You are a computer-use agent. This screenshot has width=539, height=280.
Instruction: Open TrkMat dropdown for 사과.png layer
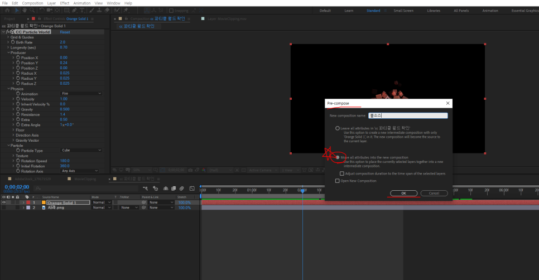click(x=129, y=207)
